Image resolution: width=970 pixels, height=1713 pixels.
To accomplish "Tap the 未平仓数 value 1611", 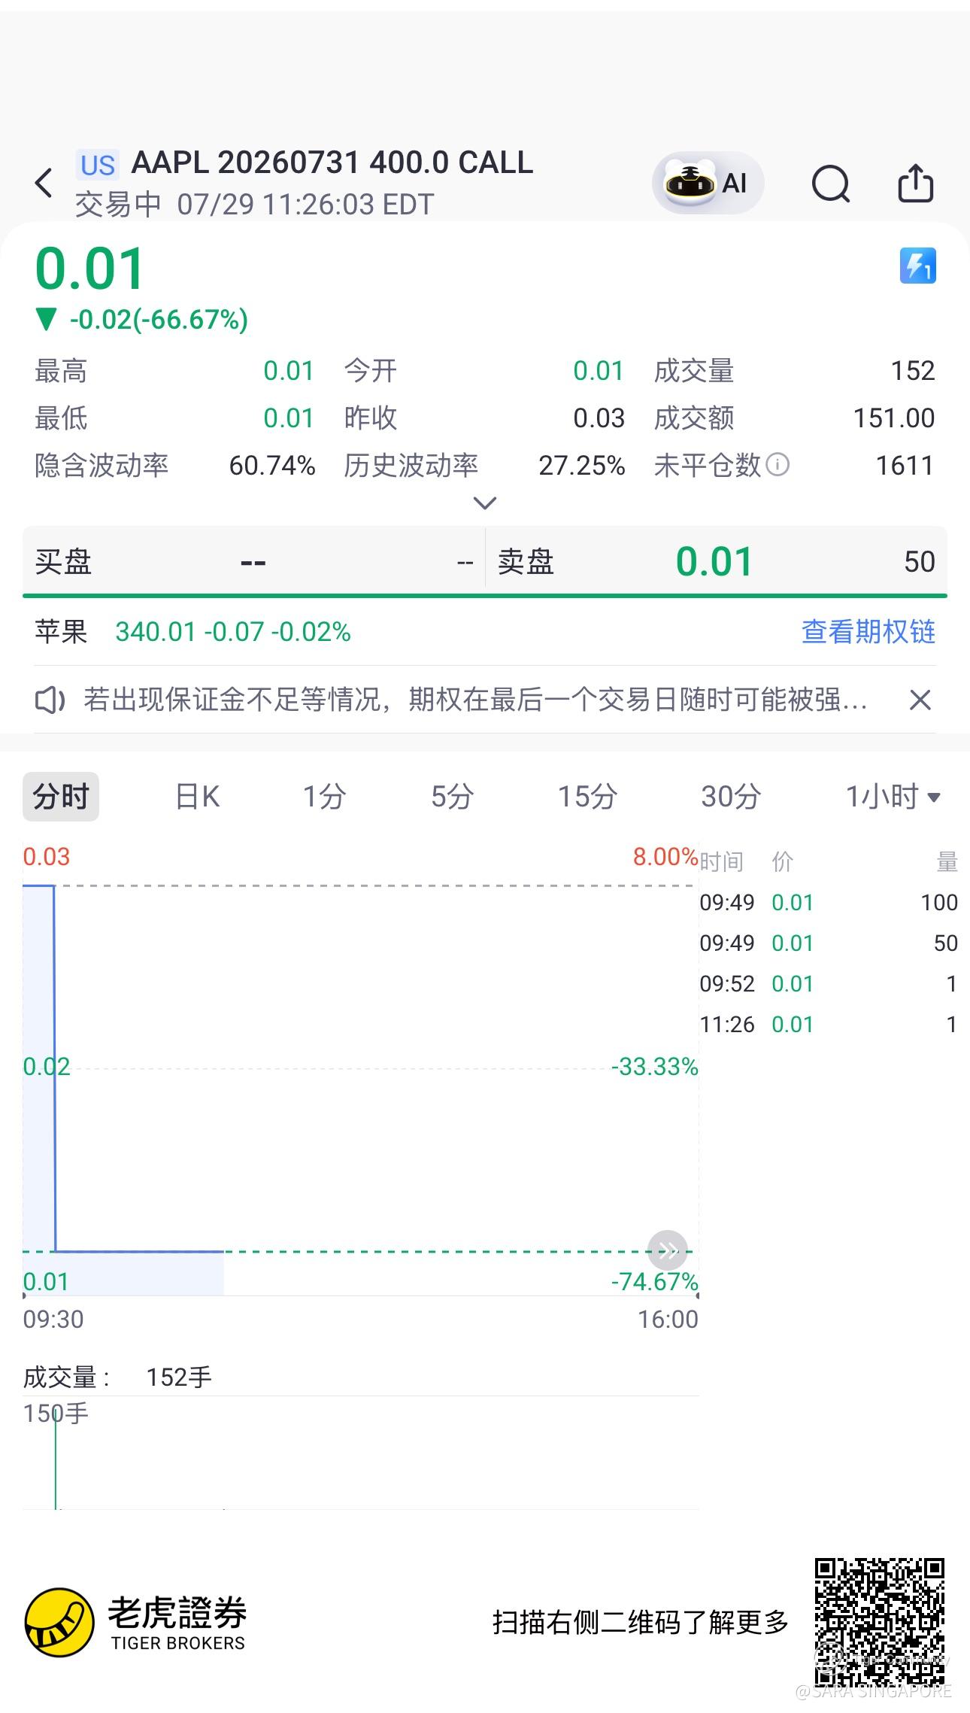I will (905, 466).
